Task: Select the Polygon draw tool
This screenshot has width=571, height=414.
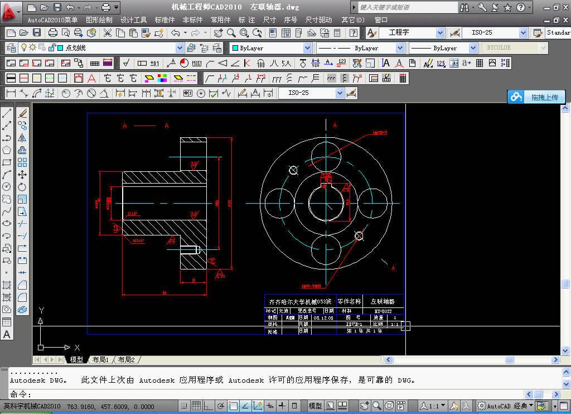Action: pos(7,150)
